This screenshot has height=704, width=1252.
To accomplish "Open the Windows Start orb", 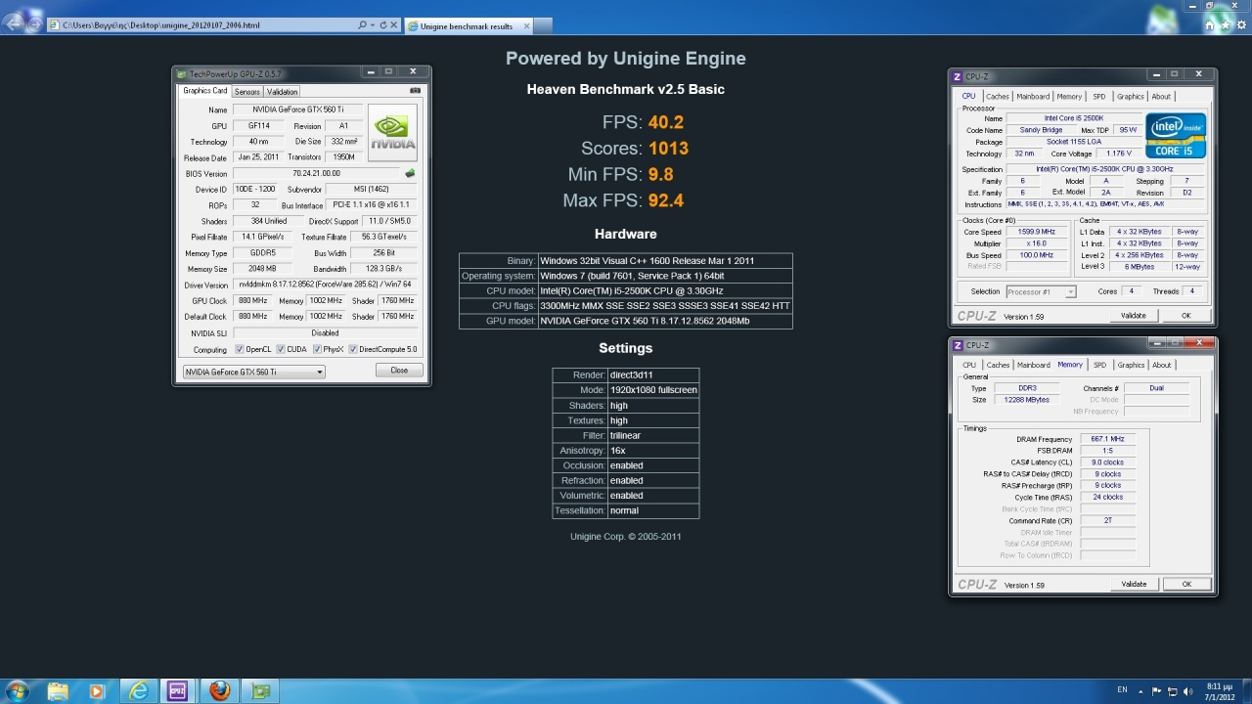I will click(17, 691).
